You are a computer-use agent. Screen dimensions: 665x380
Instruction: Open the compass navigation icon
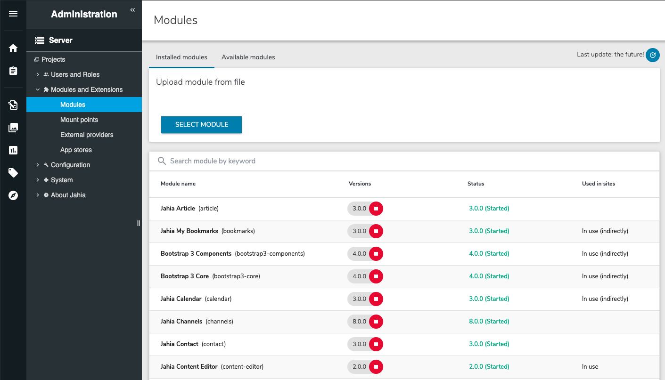tap(13, 195)
